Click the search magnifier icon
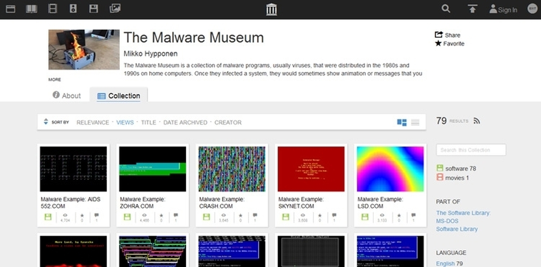Screen dimensions: 541x267 446,9
